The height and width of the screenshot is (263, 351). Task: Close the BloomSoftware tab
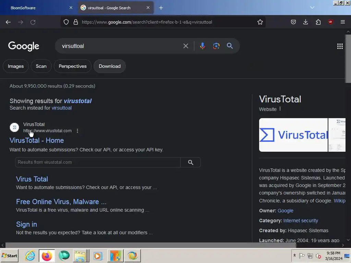(x=71, y=8)
